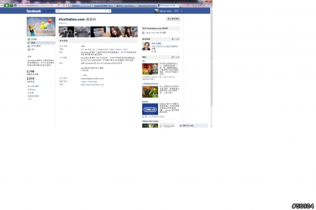The image size is (316, 210).
Task: Click the vertical page scrollbar thumb
Action: (x=211, y=58)
